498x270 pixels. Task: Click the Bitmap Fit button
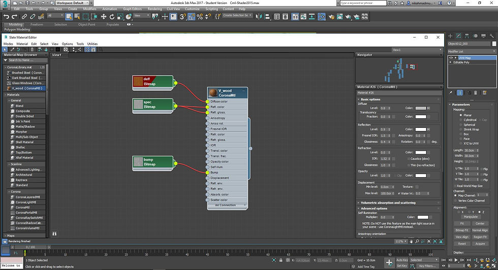click(x=462, y=230)
